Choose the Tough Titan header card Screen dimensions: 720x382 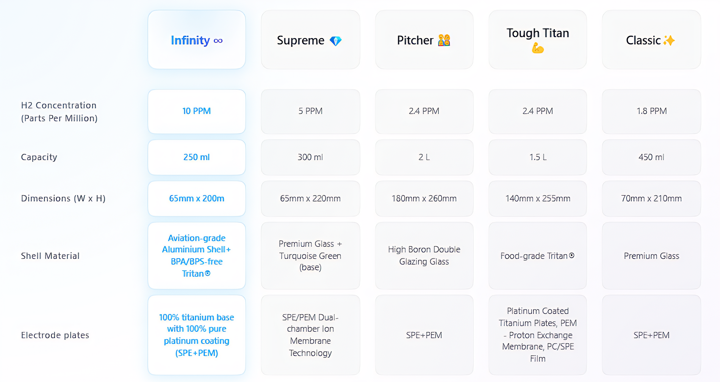(x=538, y=40)
